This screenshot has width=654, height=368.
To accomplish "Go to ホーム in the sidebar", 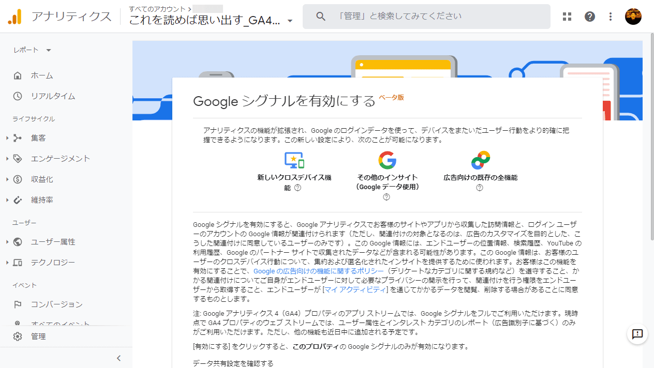I will [42, 75].
